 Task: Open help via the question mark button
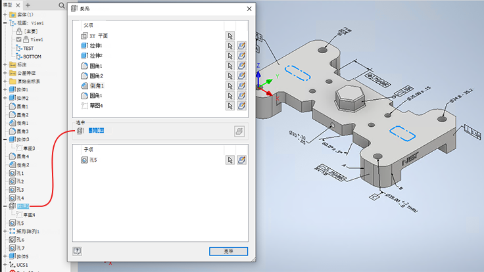77,251
